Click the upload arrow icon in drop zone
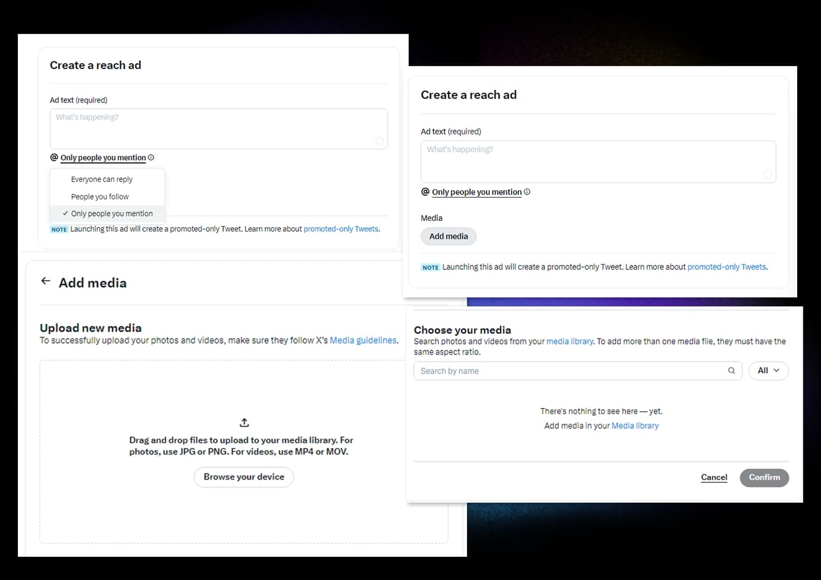This screenshot has width=821, height=580. [x=244, y=422]
